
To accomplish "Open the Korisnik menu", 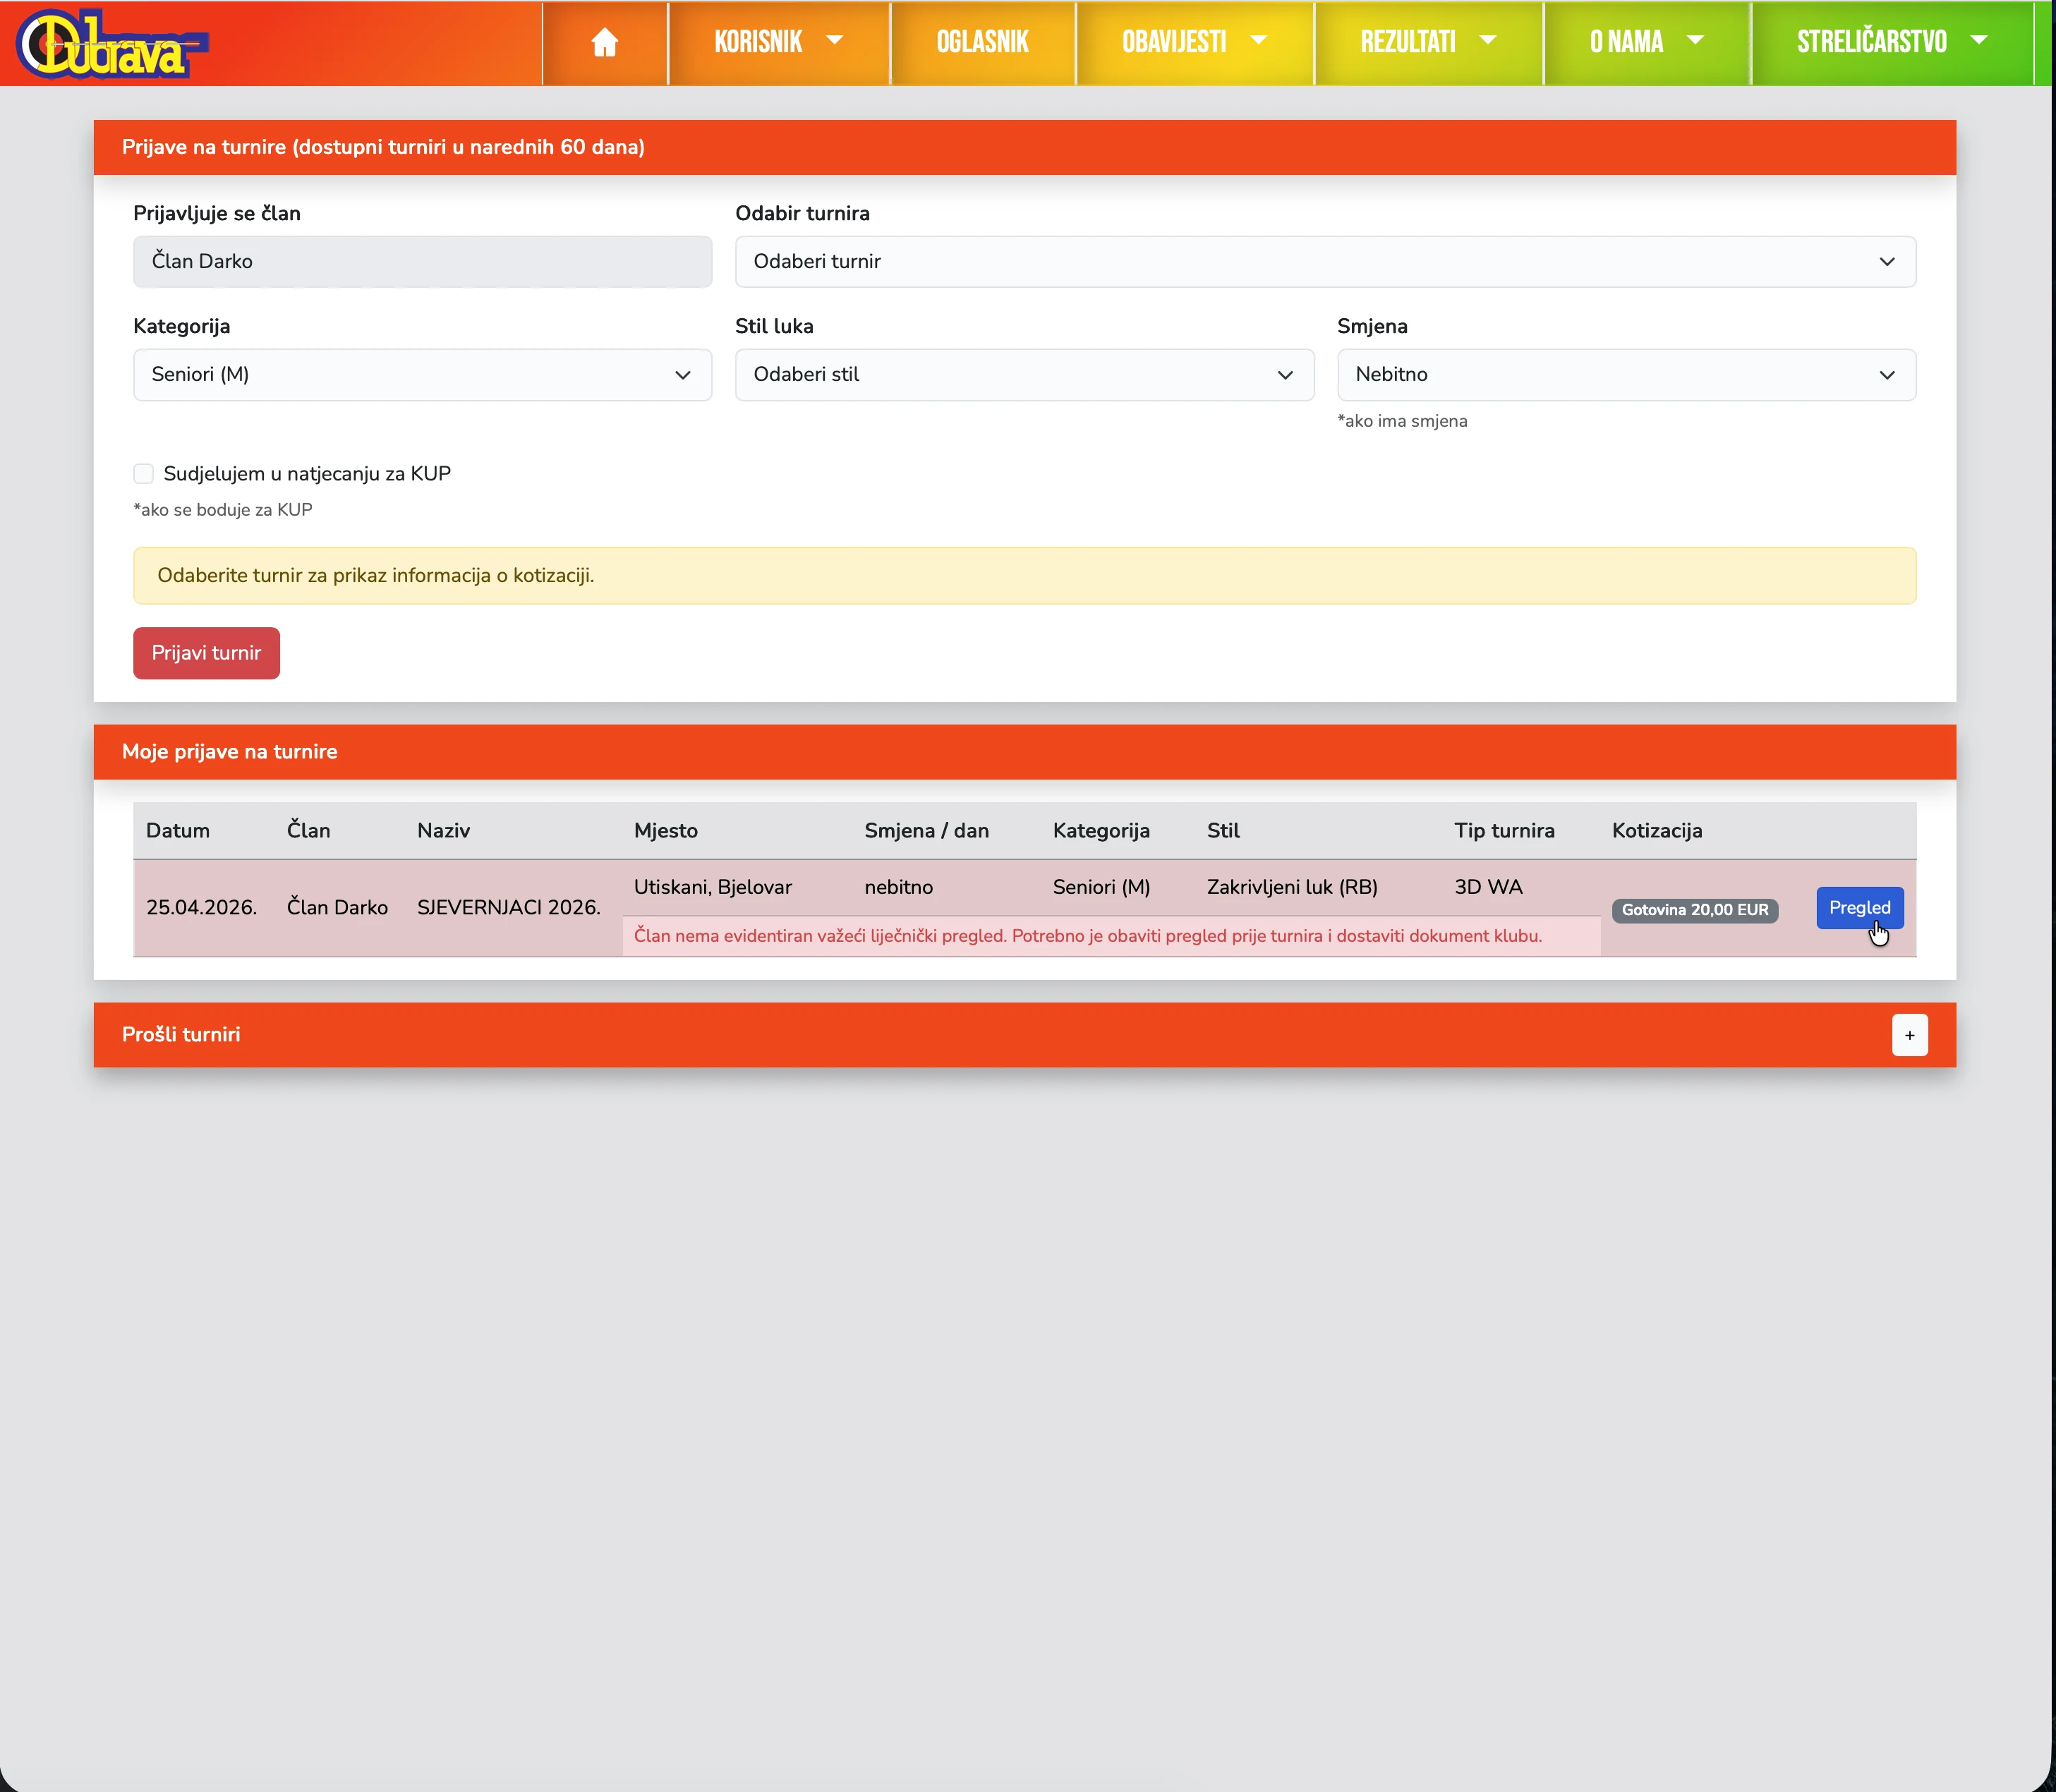I will (758, 42).
